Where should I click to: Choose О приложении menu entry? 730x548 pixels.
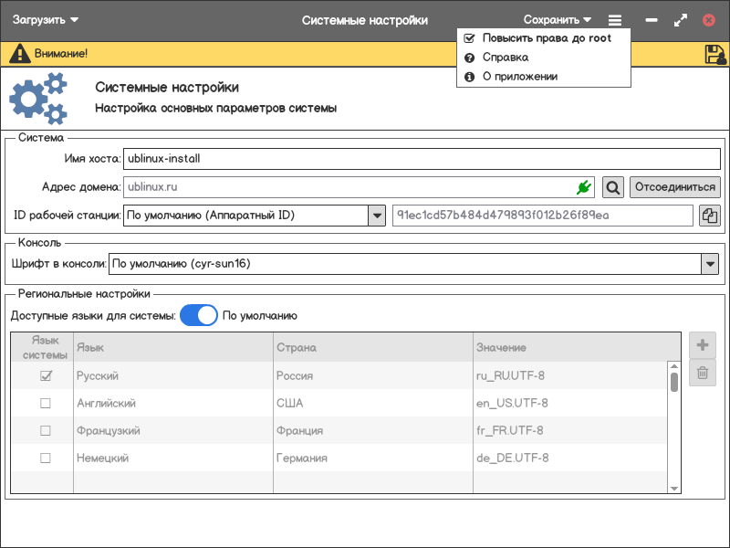click(519, 77)
